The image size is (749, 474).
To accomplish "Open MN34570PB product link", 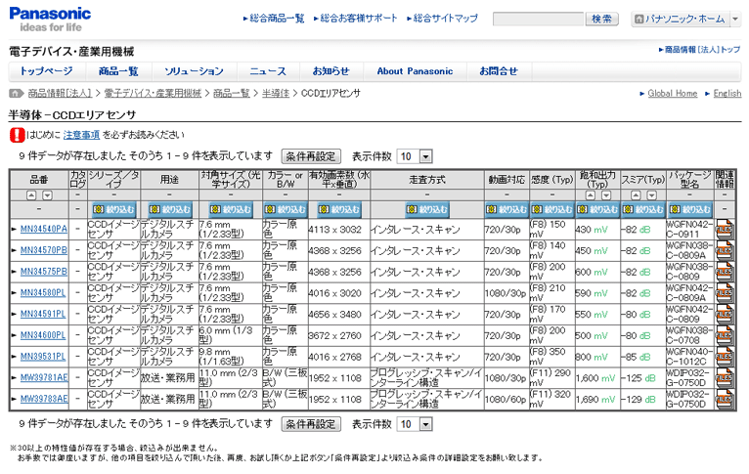I will (44, 250).
